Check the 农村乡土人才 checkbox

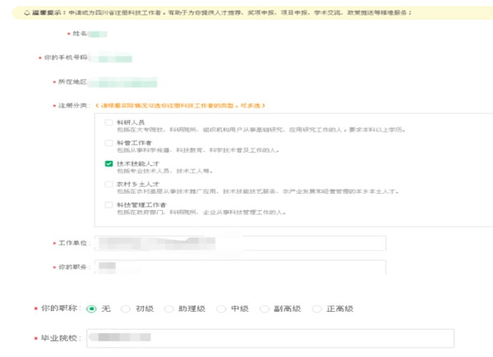tap(109, 184)
